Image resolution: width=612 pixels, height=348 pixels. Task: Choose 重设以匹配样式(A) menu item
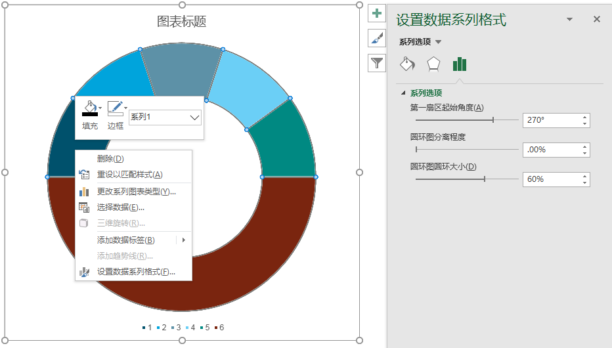[x=133, y=175]
